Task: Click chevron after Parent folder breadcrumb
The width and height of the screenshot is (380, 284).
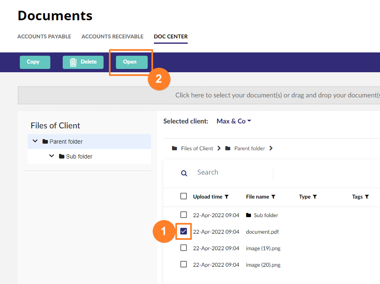Action: [x=271, y=148]
